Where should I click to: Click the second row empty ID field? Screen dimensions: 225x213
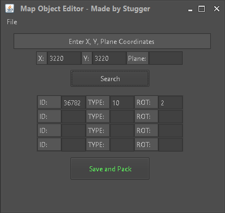[73, 117]
